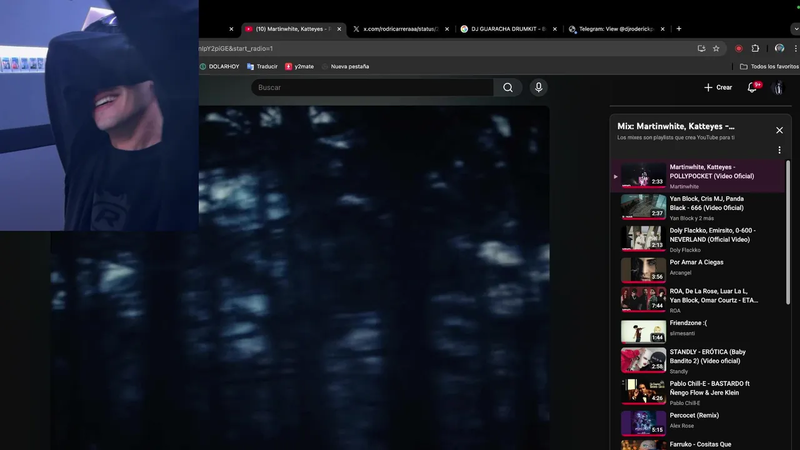Select title 'Farruko - Cositas Que'
This screenshot has height=450, width=800.
(701, 444)
